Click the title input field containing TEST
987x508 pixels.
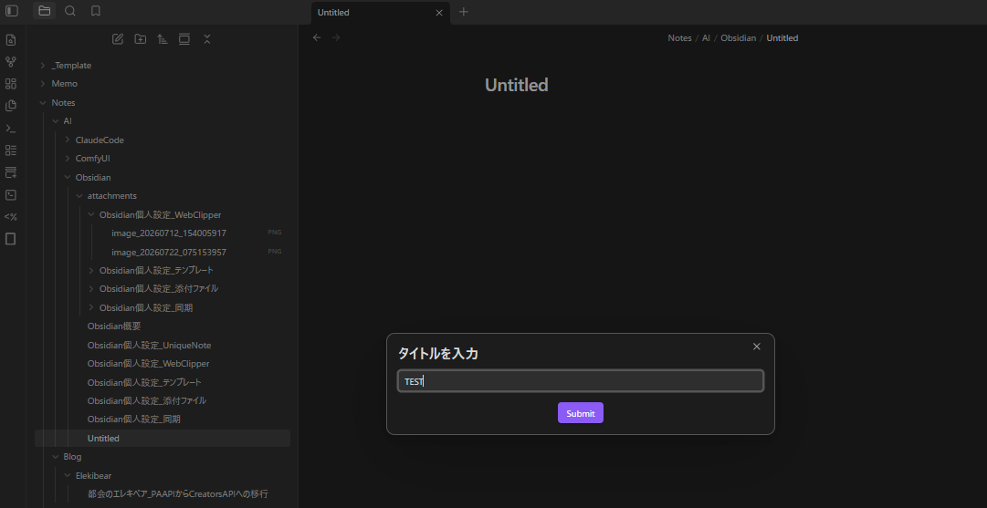581,381
